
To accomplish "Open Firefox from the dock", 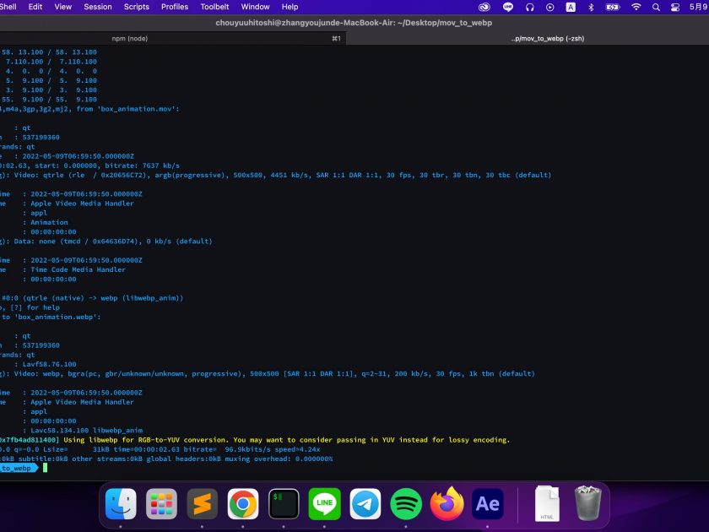I will [x=447, y=504].
